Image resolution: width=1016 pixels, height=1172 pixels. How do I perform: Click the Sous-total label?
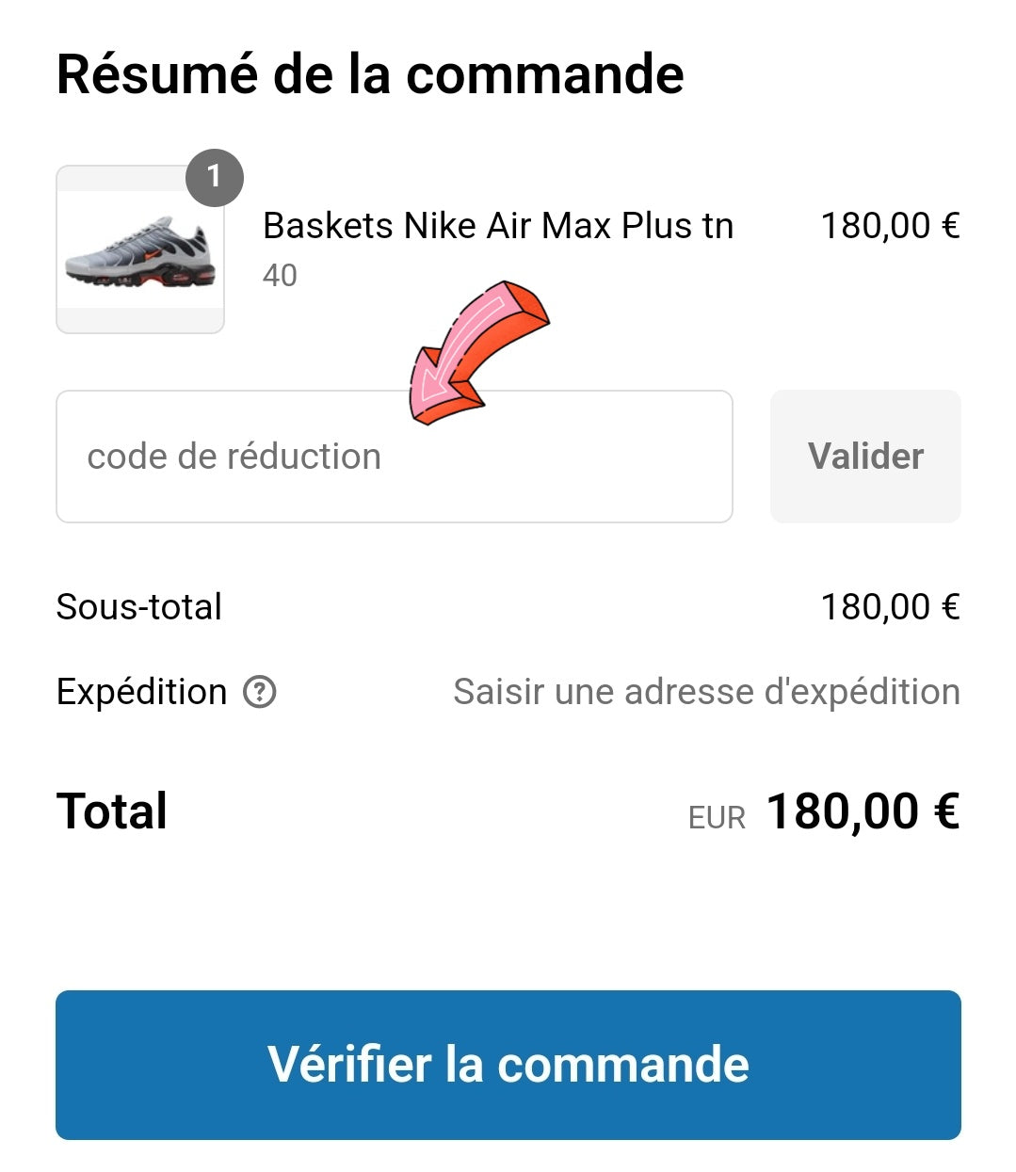click(138, 606)
